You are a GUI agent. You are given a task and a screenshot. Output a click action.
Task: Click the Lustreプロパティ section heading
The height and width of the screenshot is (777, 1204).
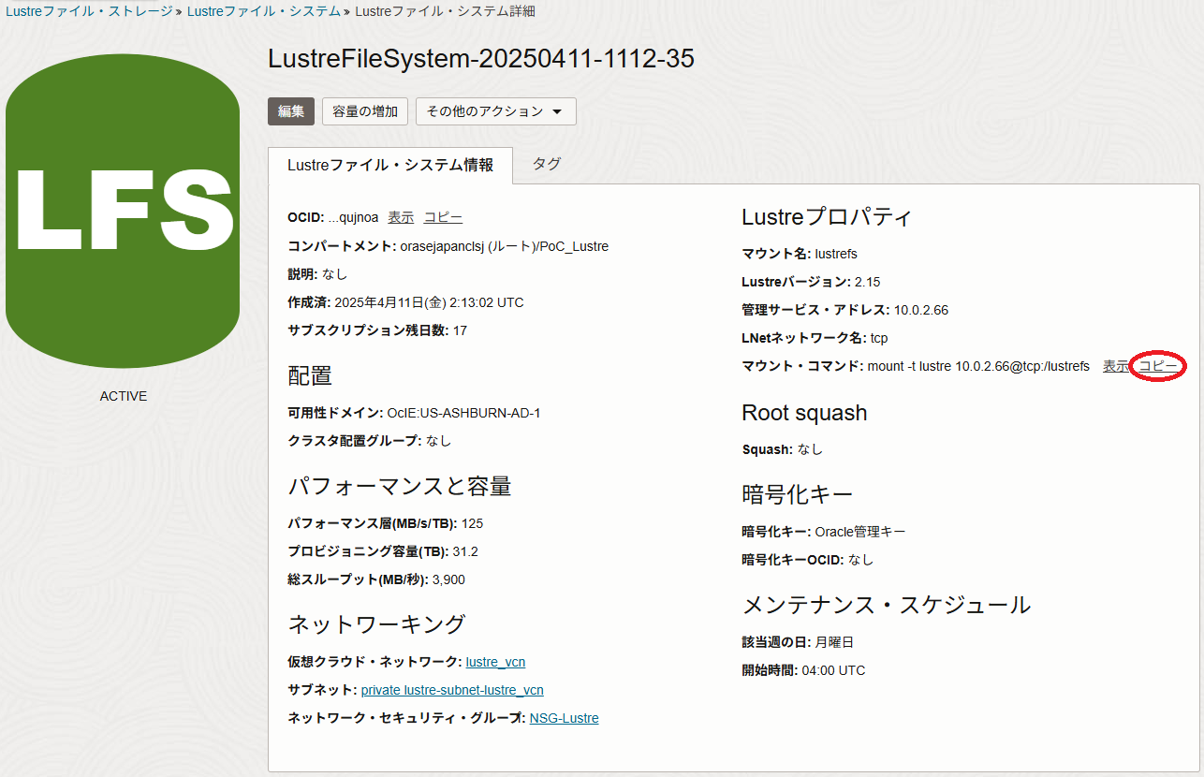tap(827, 217)
